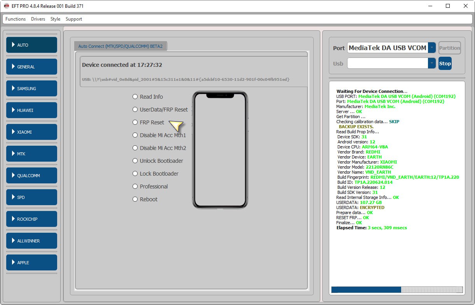Click the 'Vendor Brand: REDMI' log line
The height and width of the screenshot is (305, 475).
click(x=360, y=152)
